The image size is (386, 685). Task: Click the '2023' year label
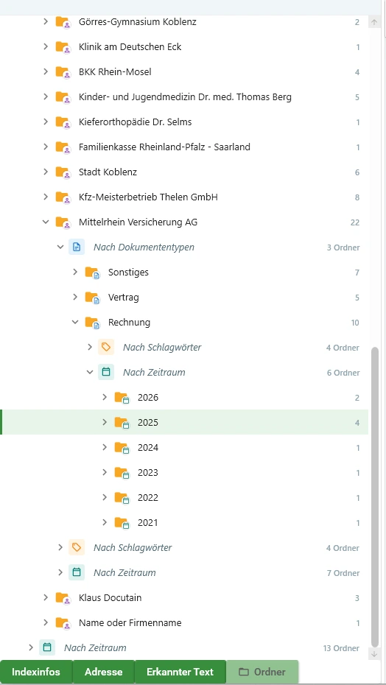pyautogui.click(x=148, y=472)
